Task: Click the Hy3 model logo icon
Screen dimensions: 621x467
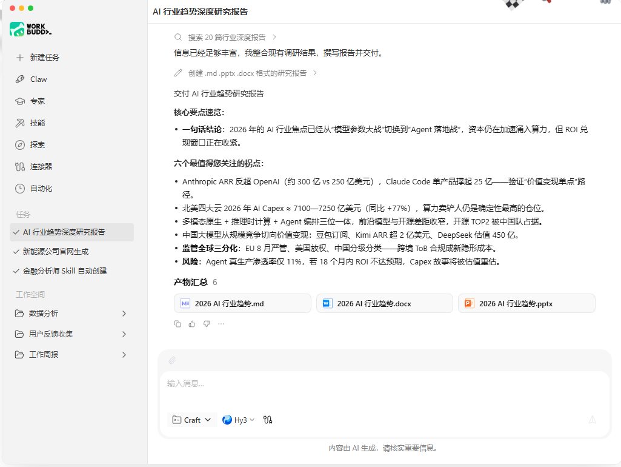Action: tap(227, 420)
